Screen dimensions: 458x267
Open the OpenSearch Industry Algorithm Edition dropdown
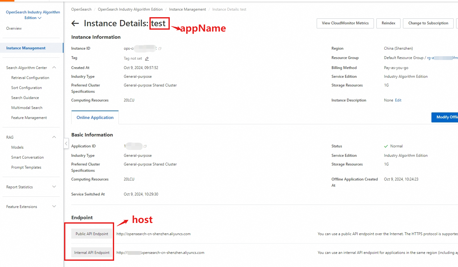(33, 15)
